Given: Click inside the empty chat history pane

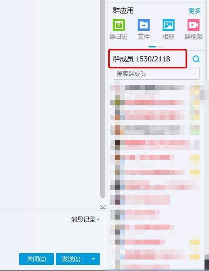Looking at the screenshot, I should point(50,104).
